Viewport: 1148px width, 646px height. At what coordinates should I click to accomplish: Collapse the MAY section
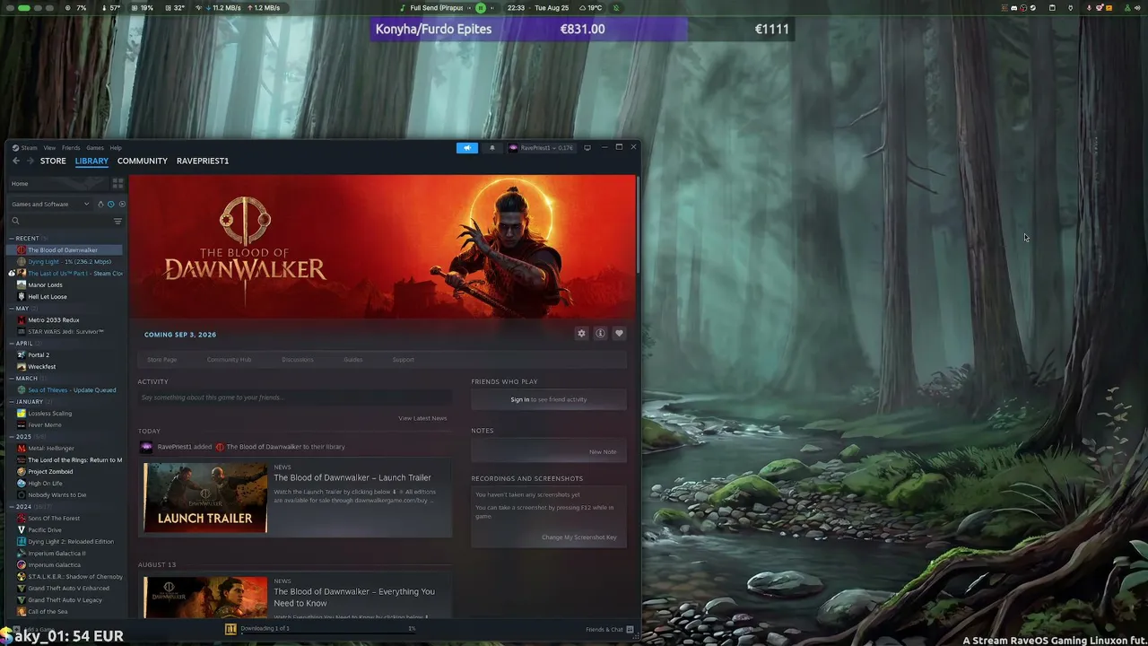[22, 309]
